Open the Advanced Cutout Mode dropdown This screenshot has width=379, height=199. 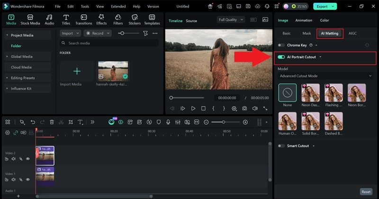pos(325,76)
